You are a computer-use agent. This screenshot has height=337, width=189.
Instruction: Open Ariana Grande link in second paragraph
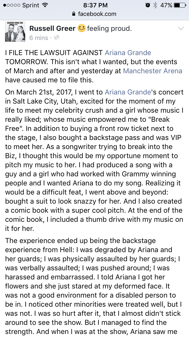click(128, 92)
